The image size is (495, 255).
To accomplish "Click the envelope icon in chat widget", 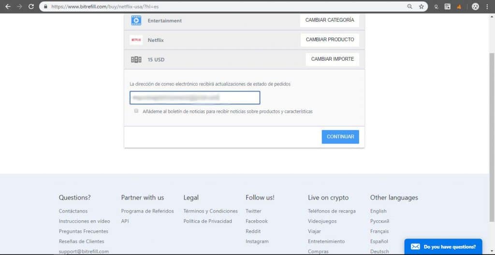I will click(415, 247).
